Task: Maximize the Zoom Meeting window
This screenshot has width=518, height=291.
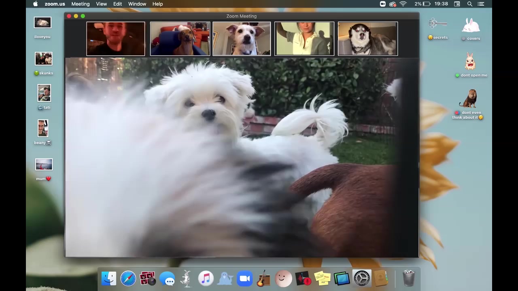Action: (x=83, y=16)
